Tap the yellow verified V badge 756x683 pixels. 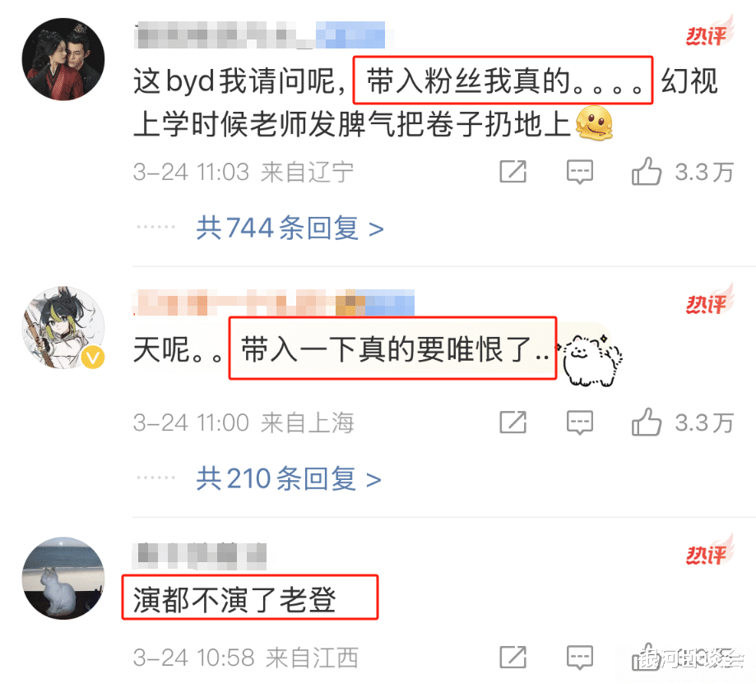[93, 358]
